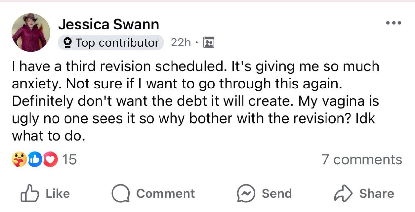Viewport: 415px width, 212px height.
Task: Click the Share arrow icon
Action: pos(343,194)
